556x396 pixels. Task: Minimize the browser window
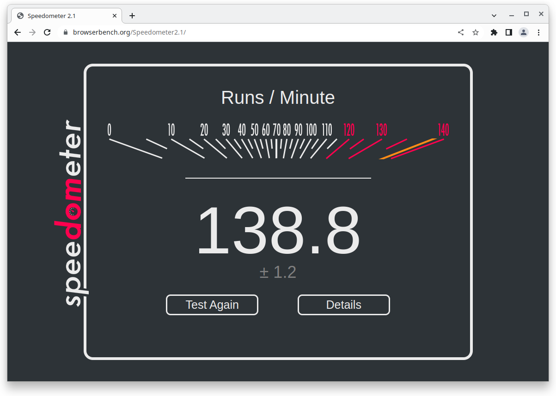coord(511,15)
